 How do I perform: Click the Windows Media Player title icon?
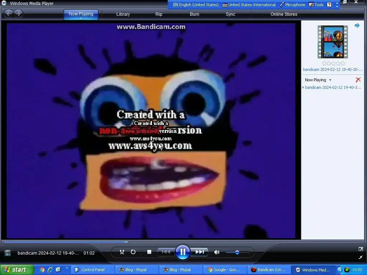[4, 3]
